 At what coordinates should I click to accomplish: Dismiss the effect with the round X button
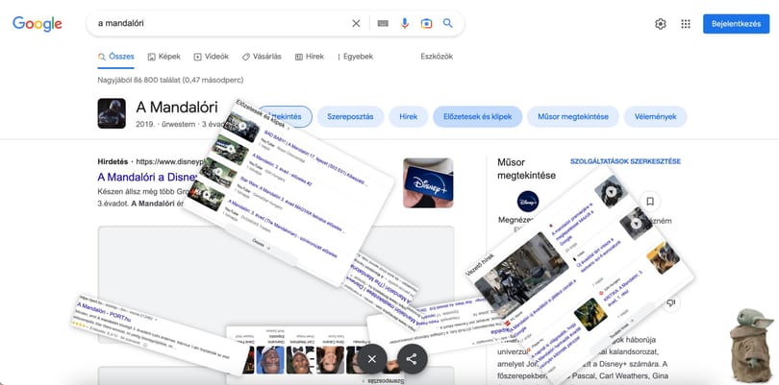(x=372, y=359)
